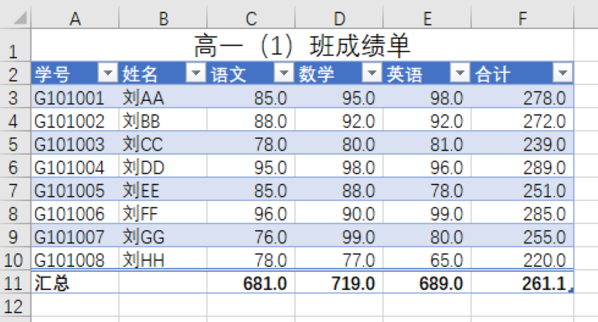Viewport: 598px width, 322px height.
Task: Select 刘CC's total score 239.0
Action: [x=522, y=143]
